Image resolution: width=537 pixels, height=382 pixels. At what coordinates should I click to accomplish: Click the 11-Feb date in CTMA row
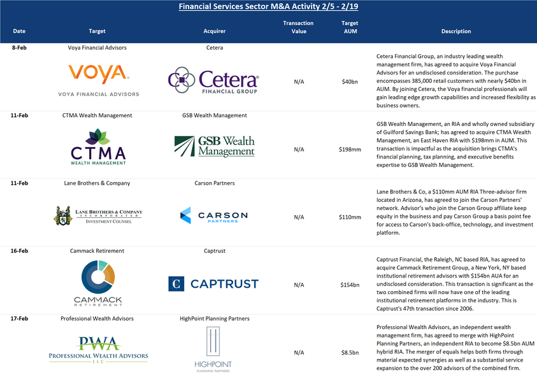pos(19,115)
